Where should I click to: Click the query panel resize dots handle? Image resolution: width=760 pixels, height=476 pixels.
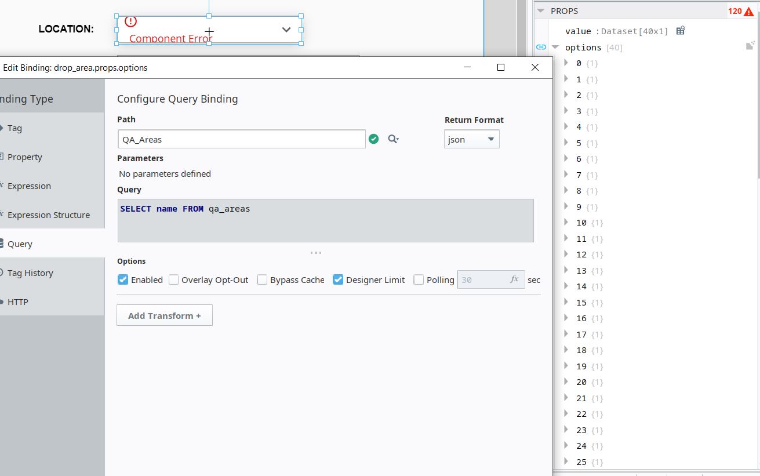pos(316,253)
